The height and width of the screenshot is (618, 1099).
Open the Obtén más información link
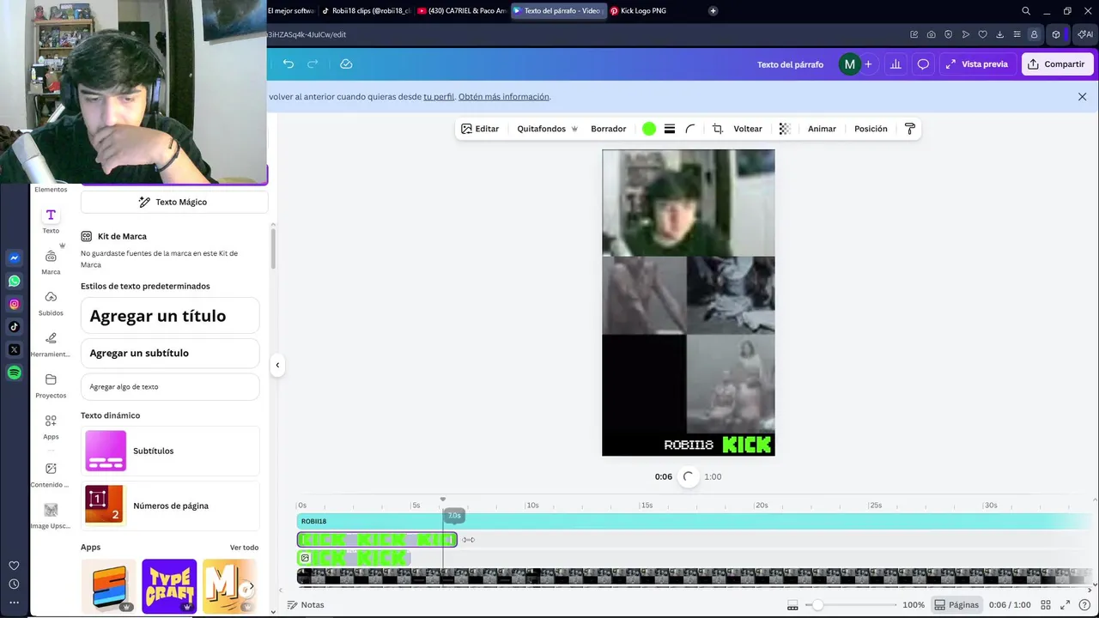(504, 97)
